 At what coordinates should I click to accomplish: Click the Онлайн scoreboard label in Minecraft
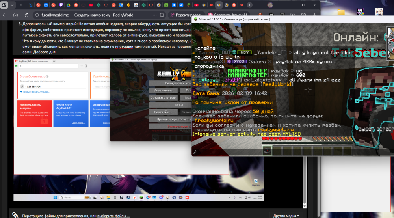[355, 38]
